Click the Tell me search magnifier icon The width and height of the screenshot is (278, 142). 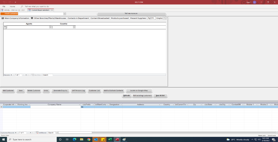[22, 6]
